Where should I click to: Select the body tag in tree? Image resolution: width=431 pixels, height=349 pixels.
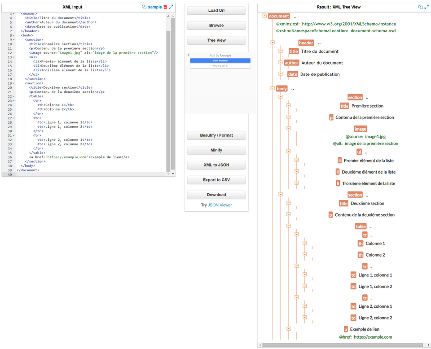(x=282, y=89)
